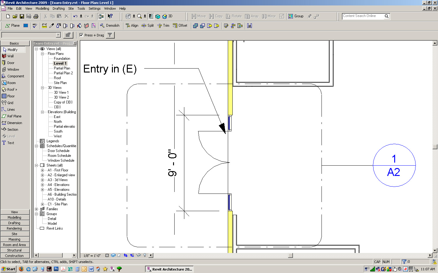Screen dimensions: 438x273
Task: Collapse the Schedules/Quantities node
Action: 36,146
